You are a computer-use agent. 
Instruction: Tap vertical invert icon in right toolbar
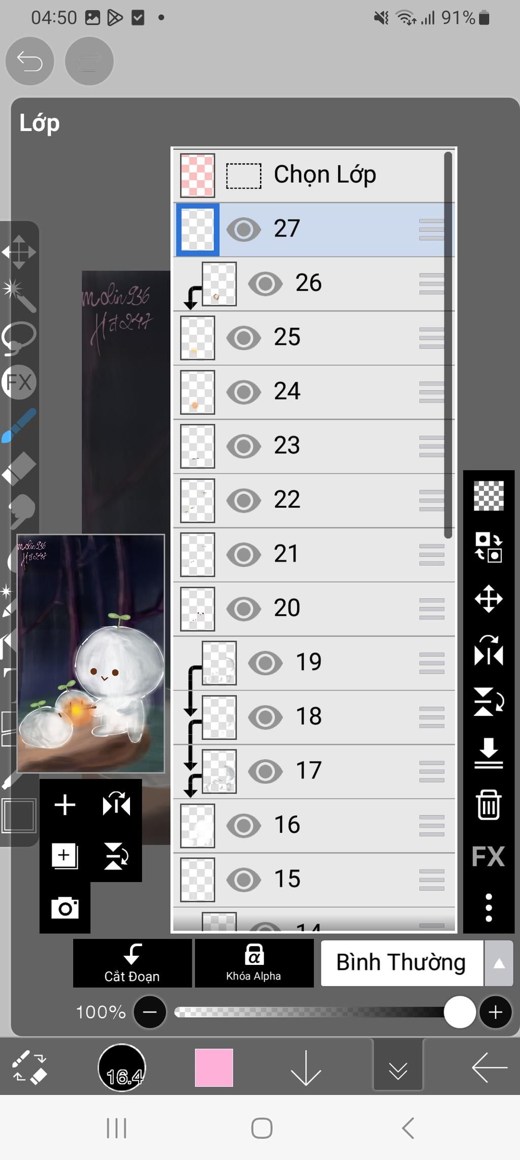click(489, 702)
